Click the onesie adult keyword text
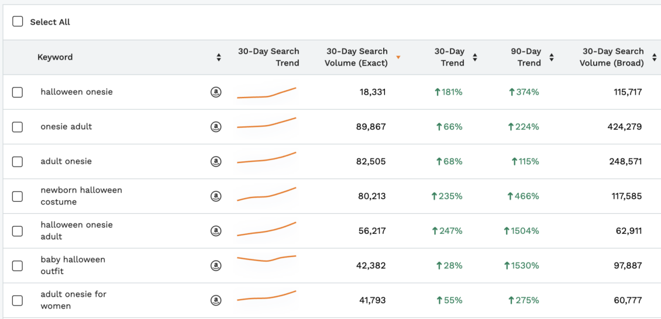Image resolution: width=661 pixels, height=319 pixels. (66, 127)
